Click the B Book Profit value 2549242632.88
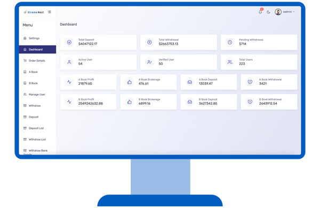The image size is (320, 208). 91,104
